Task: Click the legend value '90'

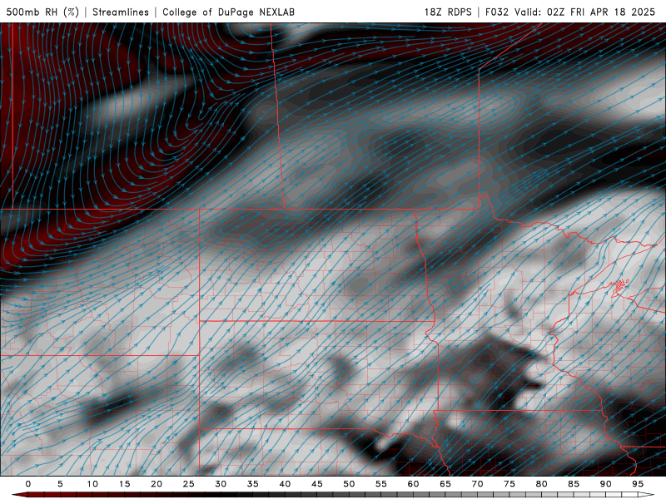Action: (x=605, y=484)
